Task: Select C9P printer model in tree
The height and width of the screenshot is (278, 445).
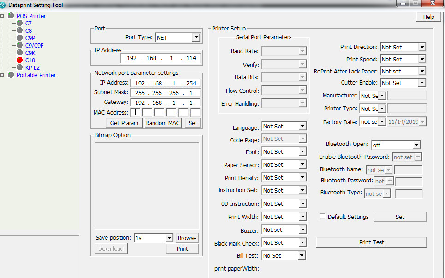Action: pos(30,38)
